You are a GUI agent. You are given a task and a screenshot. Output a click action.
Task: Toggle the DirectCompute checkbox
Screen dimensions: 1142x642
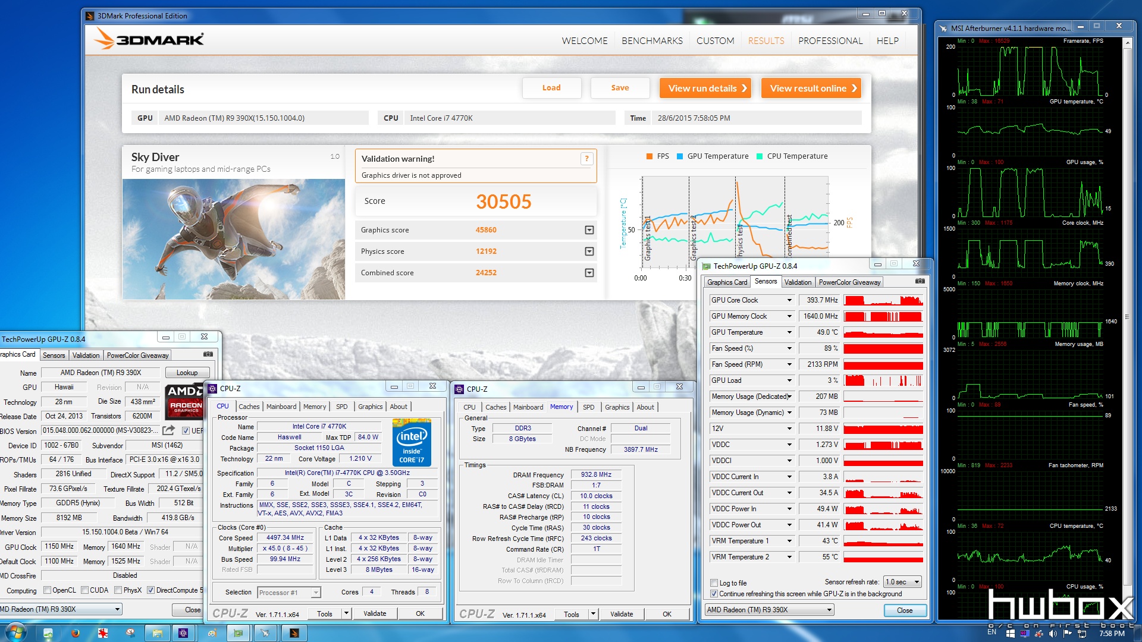151,590
